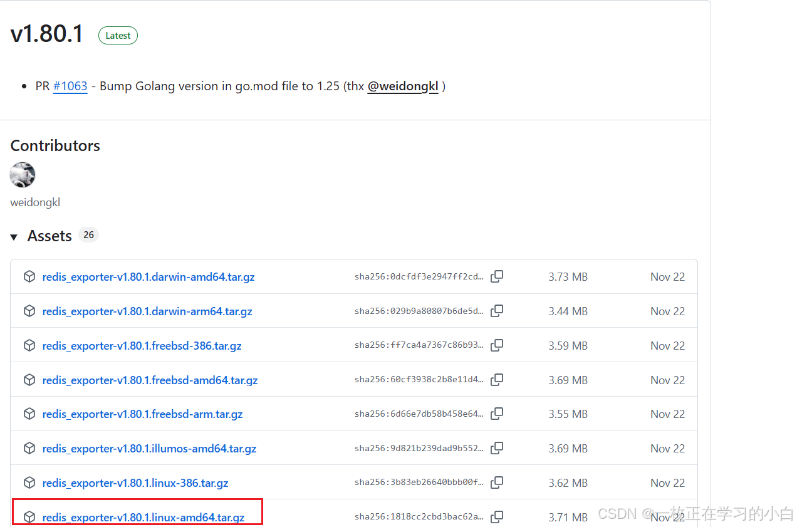Screen dimensions: 797x527
Task: Copy sha256 for freebsd-arm asset
Action: [x=497, y=414]
